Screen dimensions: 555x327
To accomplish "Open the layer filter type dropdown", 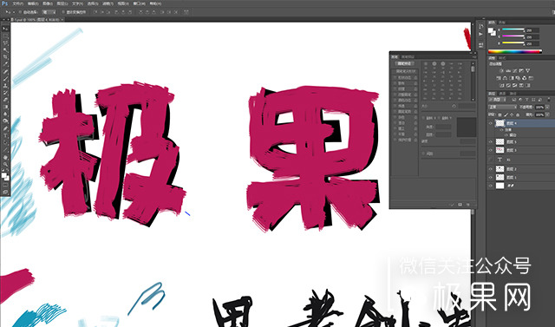I will pyautogui.click(x=497, y=100).
